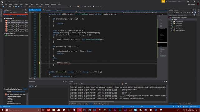This screenshot has height=112, width=200.
Task: Open the Build menu
Action: click(21, 4)
